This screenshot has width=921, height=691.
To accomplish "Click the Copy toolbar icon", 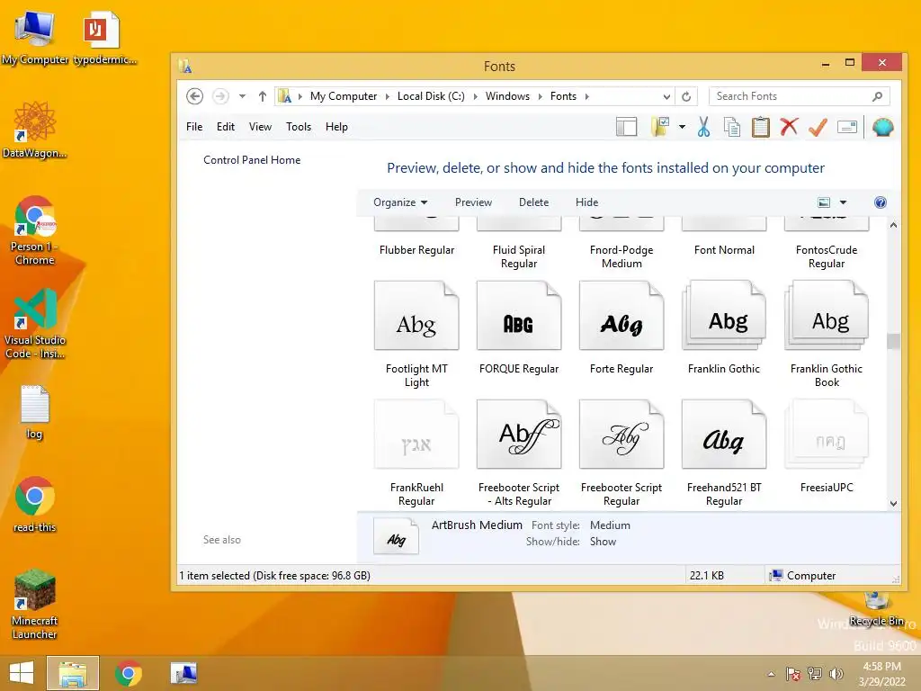I will [732, 127].
